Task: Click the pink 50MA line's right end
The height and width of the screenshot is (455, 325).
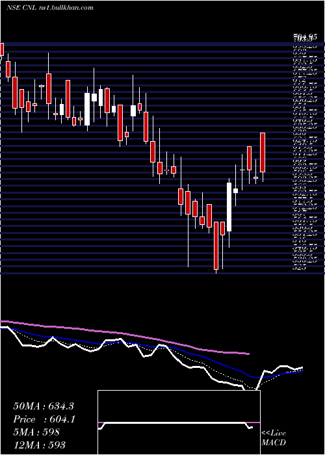Action: 248,354
